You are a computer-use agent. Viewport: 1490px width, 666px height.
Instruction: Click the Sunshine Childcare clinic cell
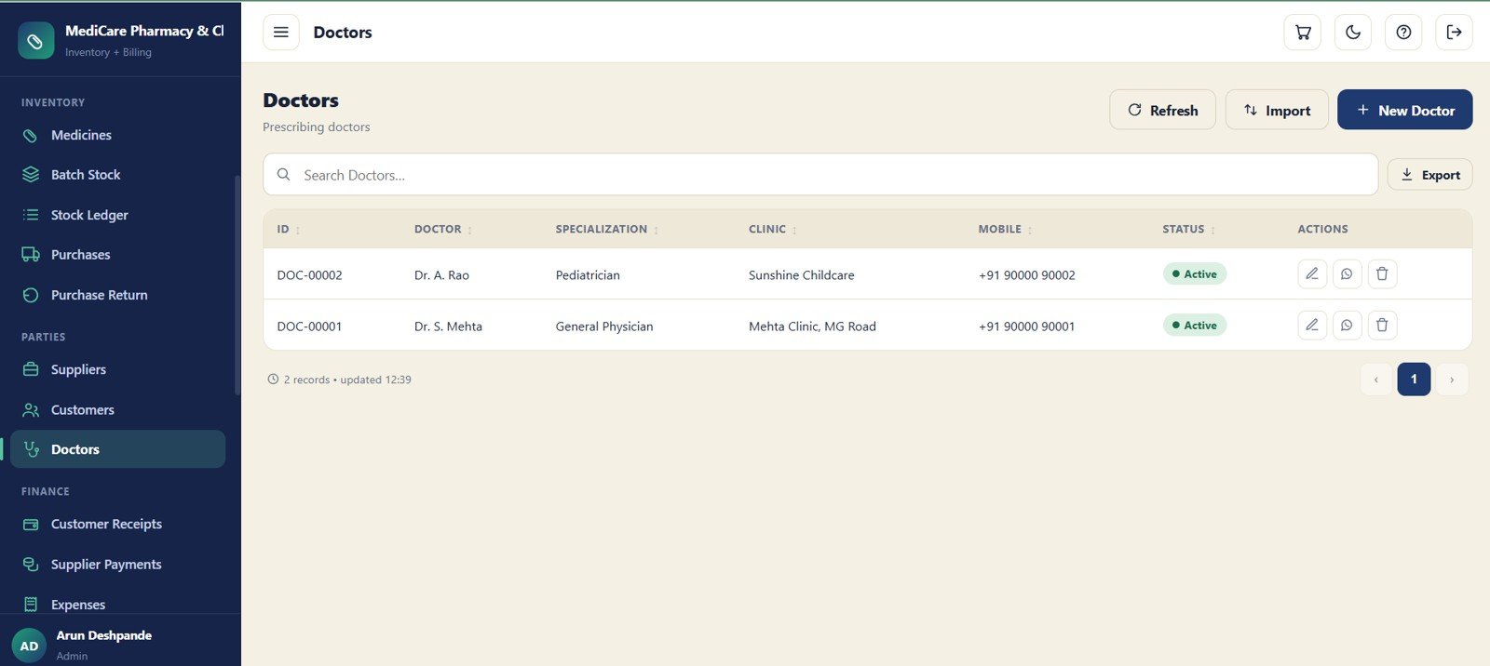[x=801, y=275]
